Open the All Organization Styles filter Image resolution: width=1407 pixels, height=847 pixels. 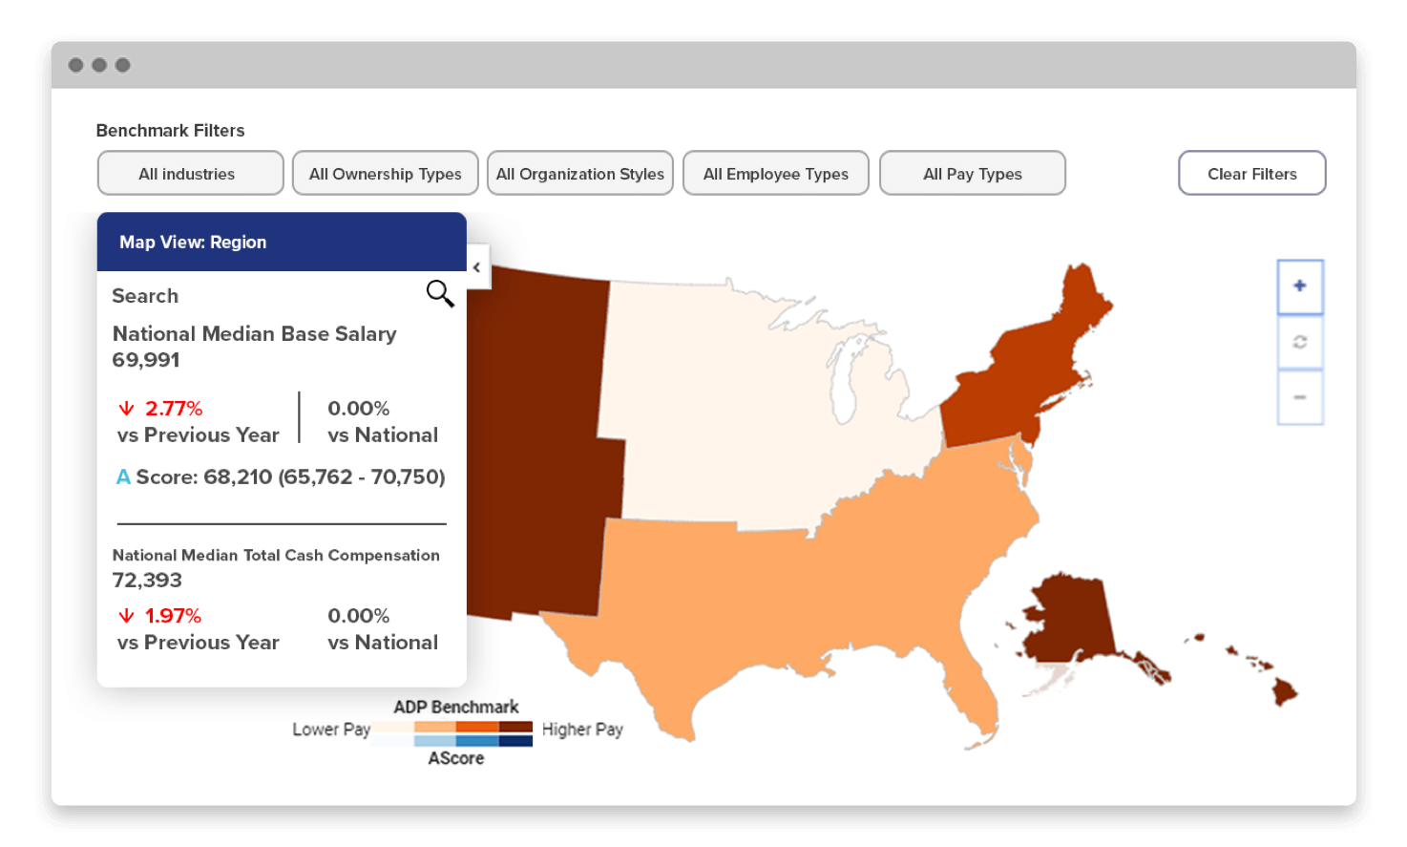(x=579, y=173)
